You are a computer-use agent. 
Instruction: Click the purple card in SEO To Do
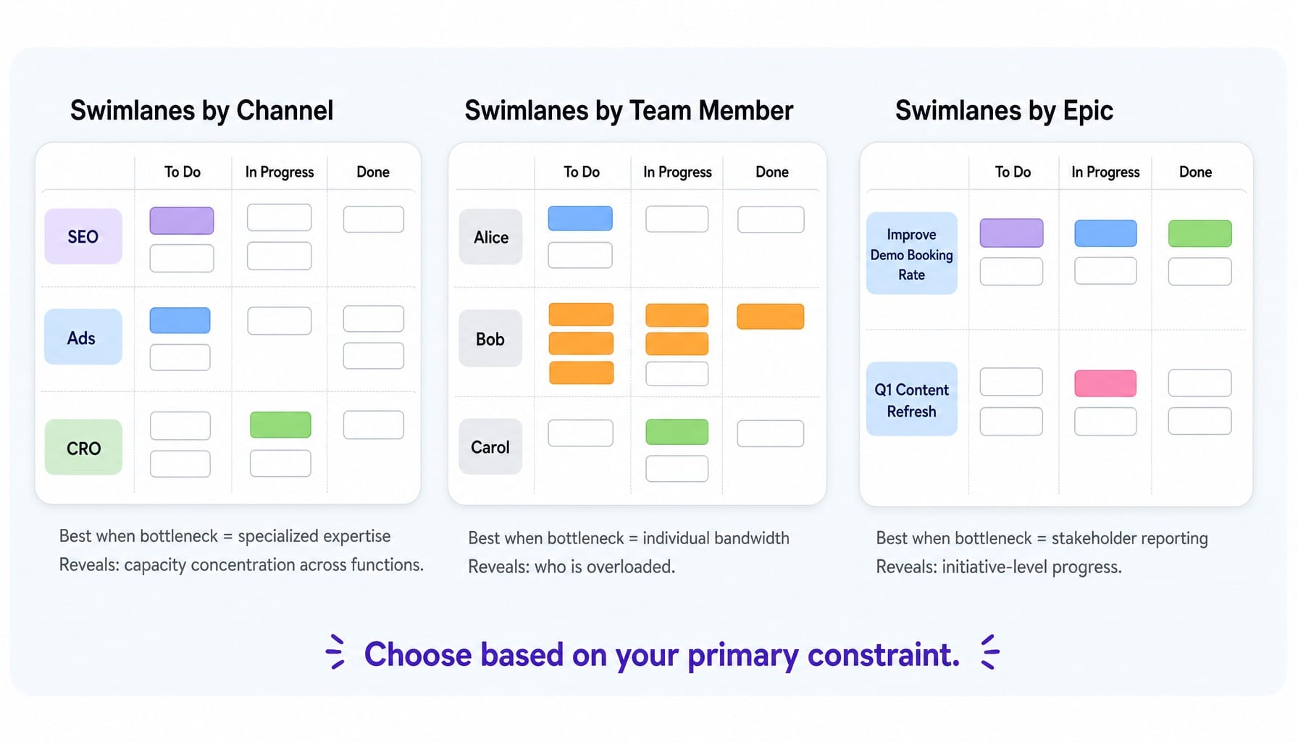pyautogui.click(x=182, y=220)
